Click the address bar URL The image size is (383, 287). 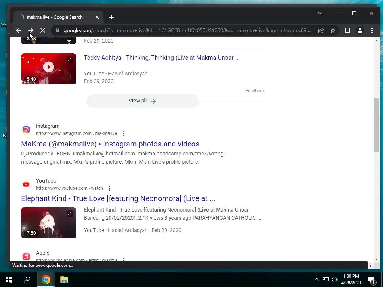[x=187, y=30]
